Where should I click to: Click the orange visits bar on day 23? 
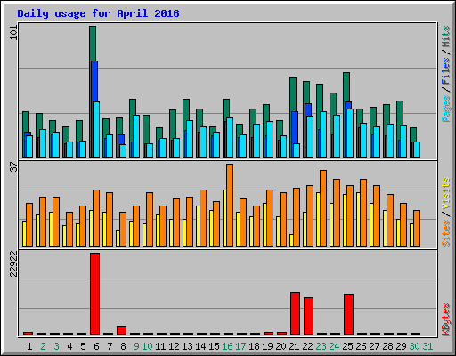(323, 208)
